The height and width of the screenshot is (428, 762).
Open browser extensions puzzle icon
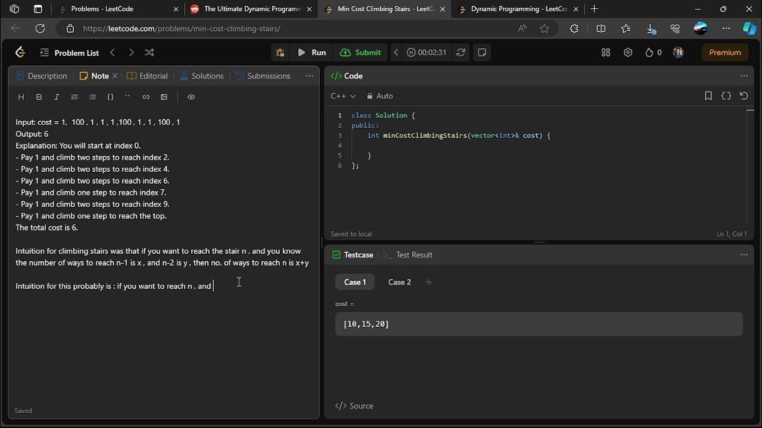tap(574, 29)
